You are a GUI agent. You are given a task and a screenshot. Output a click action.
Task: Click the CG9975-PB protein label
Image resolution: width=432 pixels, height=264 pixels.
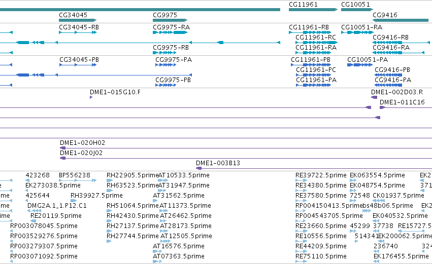(x=173, y=80)
